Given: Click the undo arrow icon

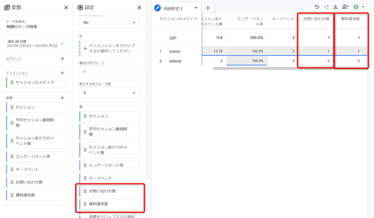Looking at the screenshot, I should click(x=317, y=7).
